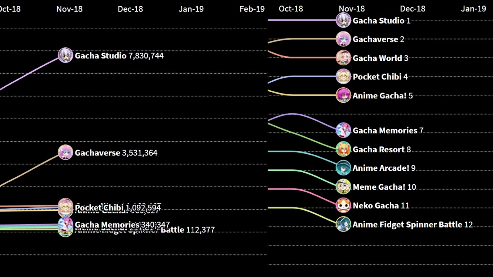Image resolution: width=493 pixels, height=277 pixels.
Task: Select the Anime Gacha! icon at rank 5
Action: point(343,95)
